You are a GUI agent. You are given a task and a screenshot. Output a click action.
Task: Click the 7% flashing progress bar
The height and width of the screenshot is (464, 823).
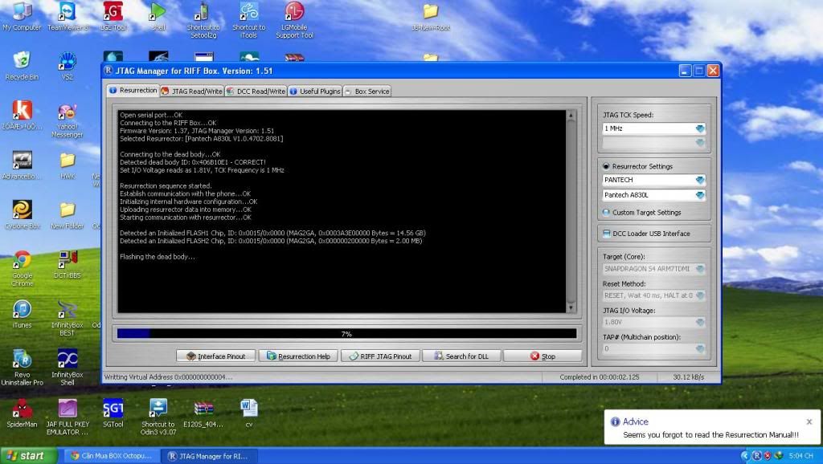tap(346, 333)
